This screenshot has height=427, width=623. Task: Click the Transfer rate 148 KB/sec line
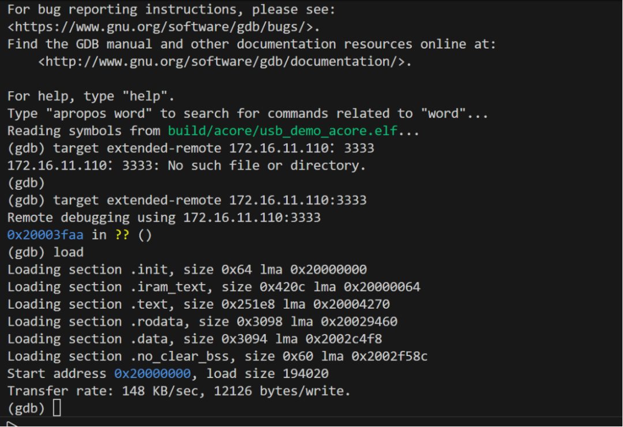click(x=179, y=391)
